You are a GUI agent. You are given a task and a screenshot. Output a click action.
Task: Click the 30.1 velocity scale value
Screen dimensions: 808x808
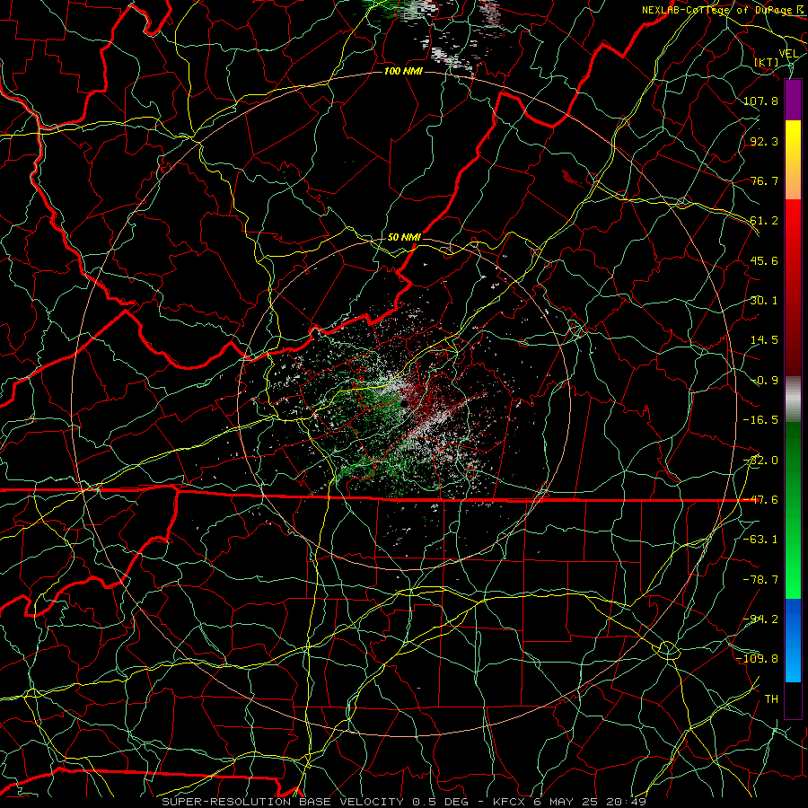tap(764, 301)
